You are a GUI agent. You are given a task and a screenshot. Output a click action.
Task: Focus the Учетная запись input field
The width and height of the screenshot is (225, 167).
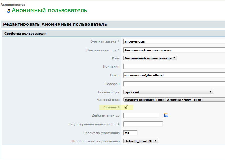click(174, 41)
